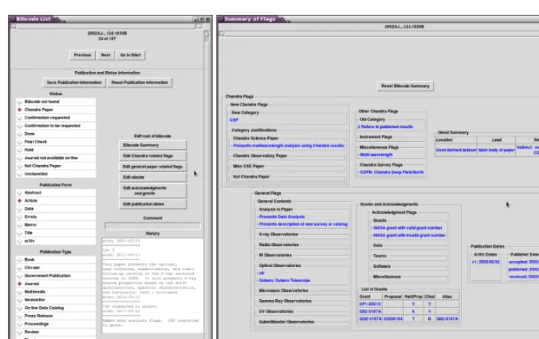Select Book publication type
Viewport: 539px width, 339px height.
click(x=55, y=260)
